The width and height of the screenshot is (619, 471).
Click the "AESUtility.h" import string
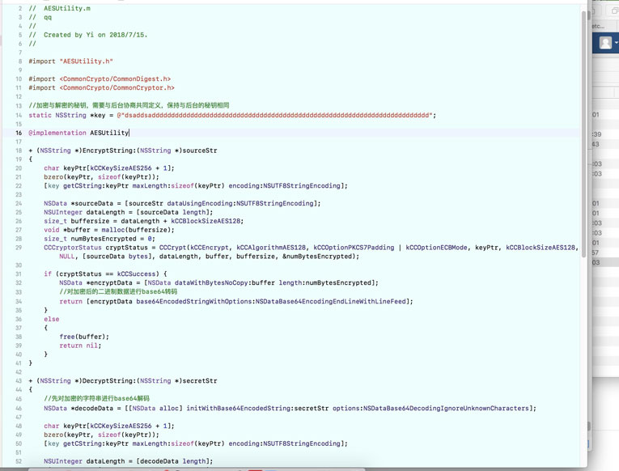click(86, 62)
